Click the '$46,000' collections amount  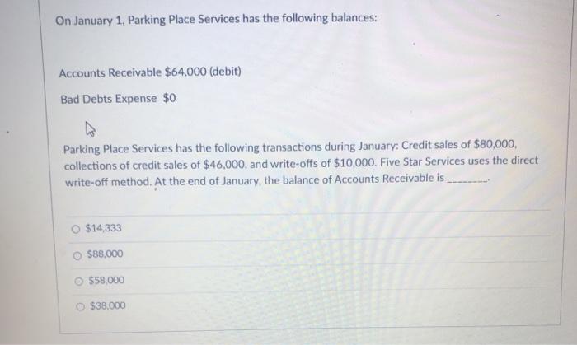point(224,164)
